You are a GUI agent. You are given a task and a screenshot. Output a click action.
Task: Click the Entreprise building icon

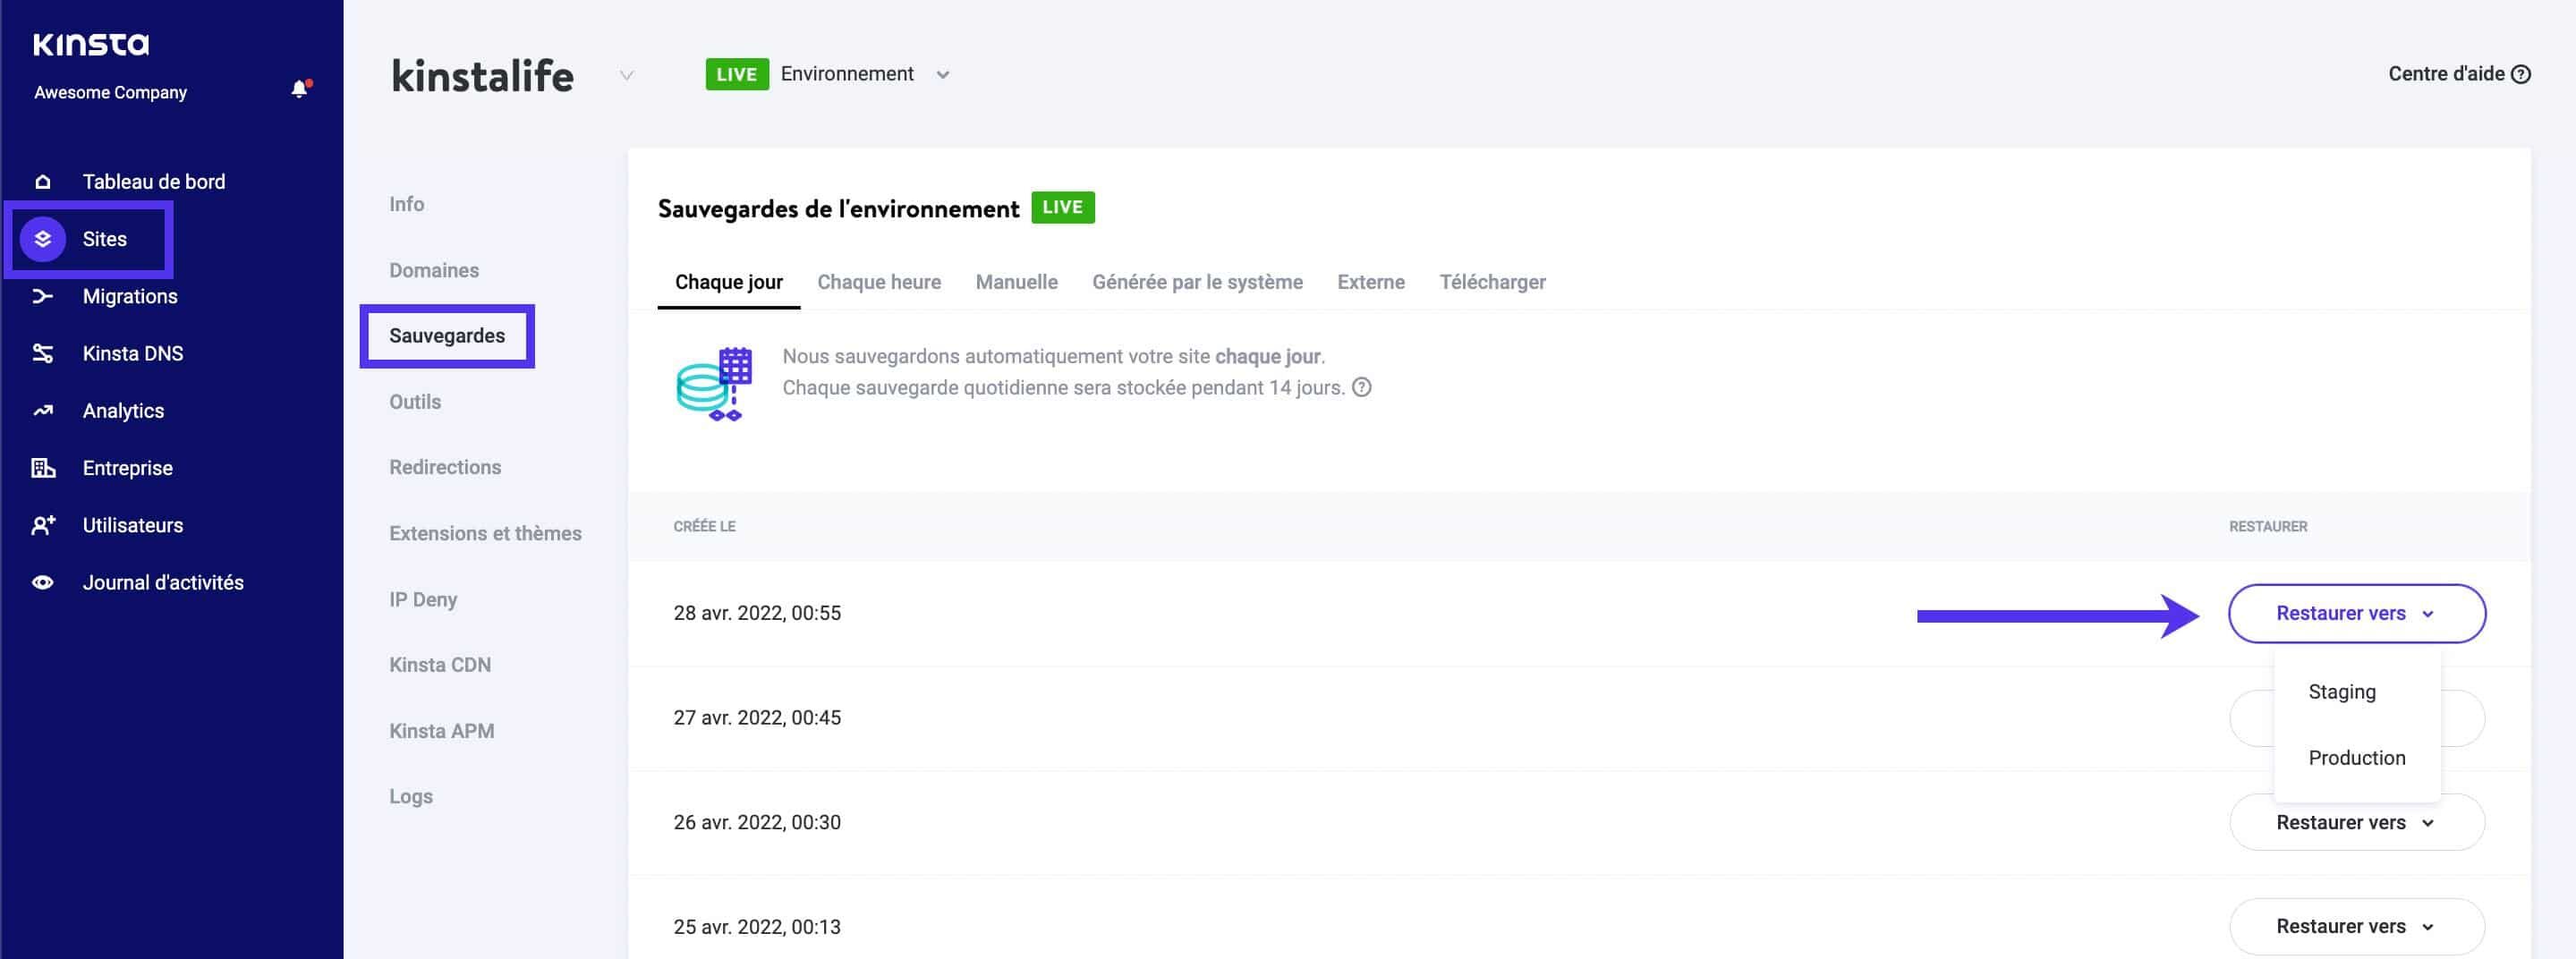pos(42,467)
